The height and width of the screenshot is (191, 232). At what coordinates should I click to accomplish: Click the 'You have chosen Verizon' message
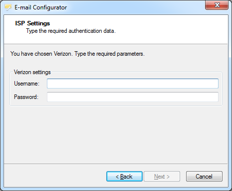point(77,54)
